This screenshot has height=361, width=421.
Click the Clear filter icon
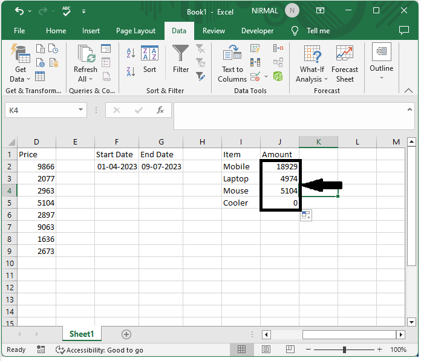[200, 49]
